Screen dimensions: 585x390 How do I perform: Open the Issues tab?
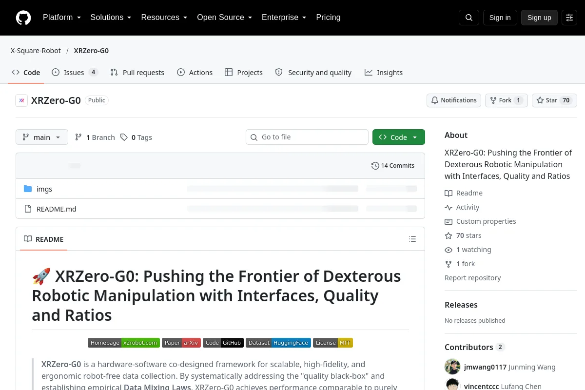75,73
